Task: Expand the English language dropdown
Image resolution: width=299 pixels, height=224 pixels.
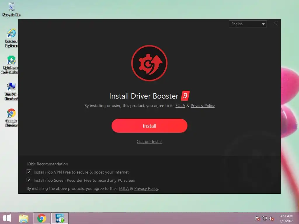Action: click(248, 24)
